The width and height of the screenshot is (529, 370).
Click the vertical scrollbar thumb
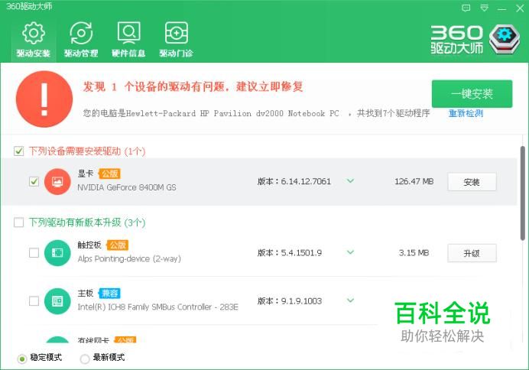[x=522, y=193]
